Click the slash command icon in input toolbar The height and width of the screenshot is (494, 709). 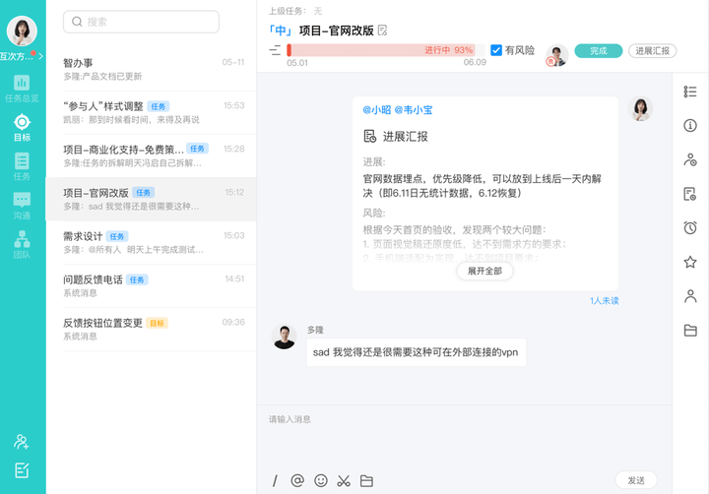[275, 480]
